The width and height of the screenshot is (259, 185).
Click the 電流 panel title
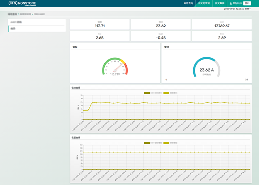(166, 47)
